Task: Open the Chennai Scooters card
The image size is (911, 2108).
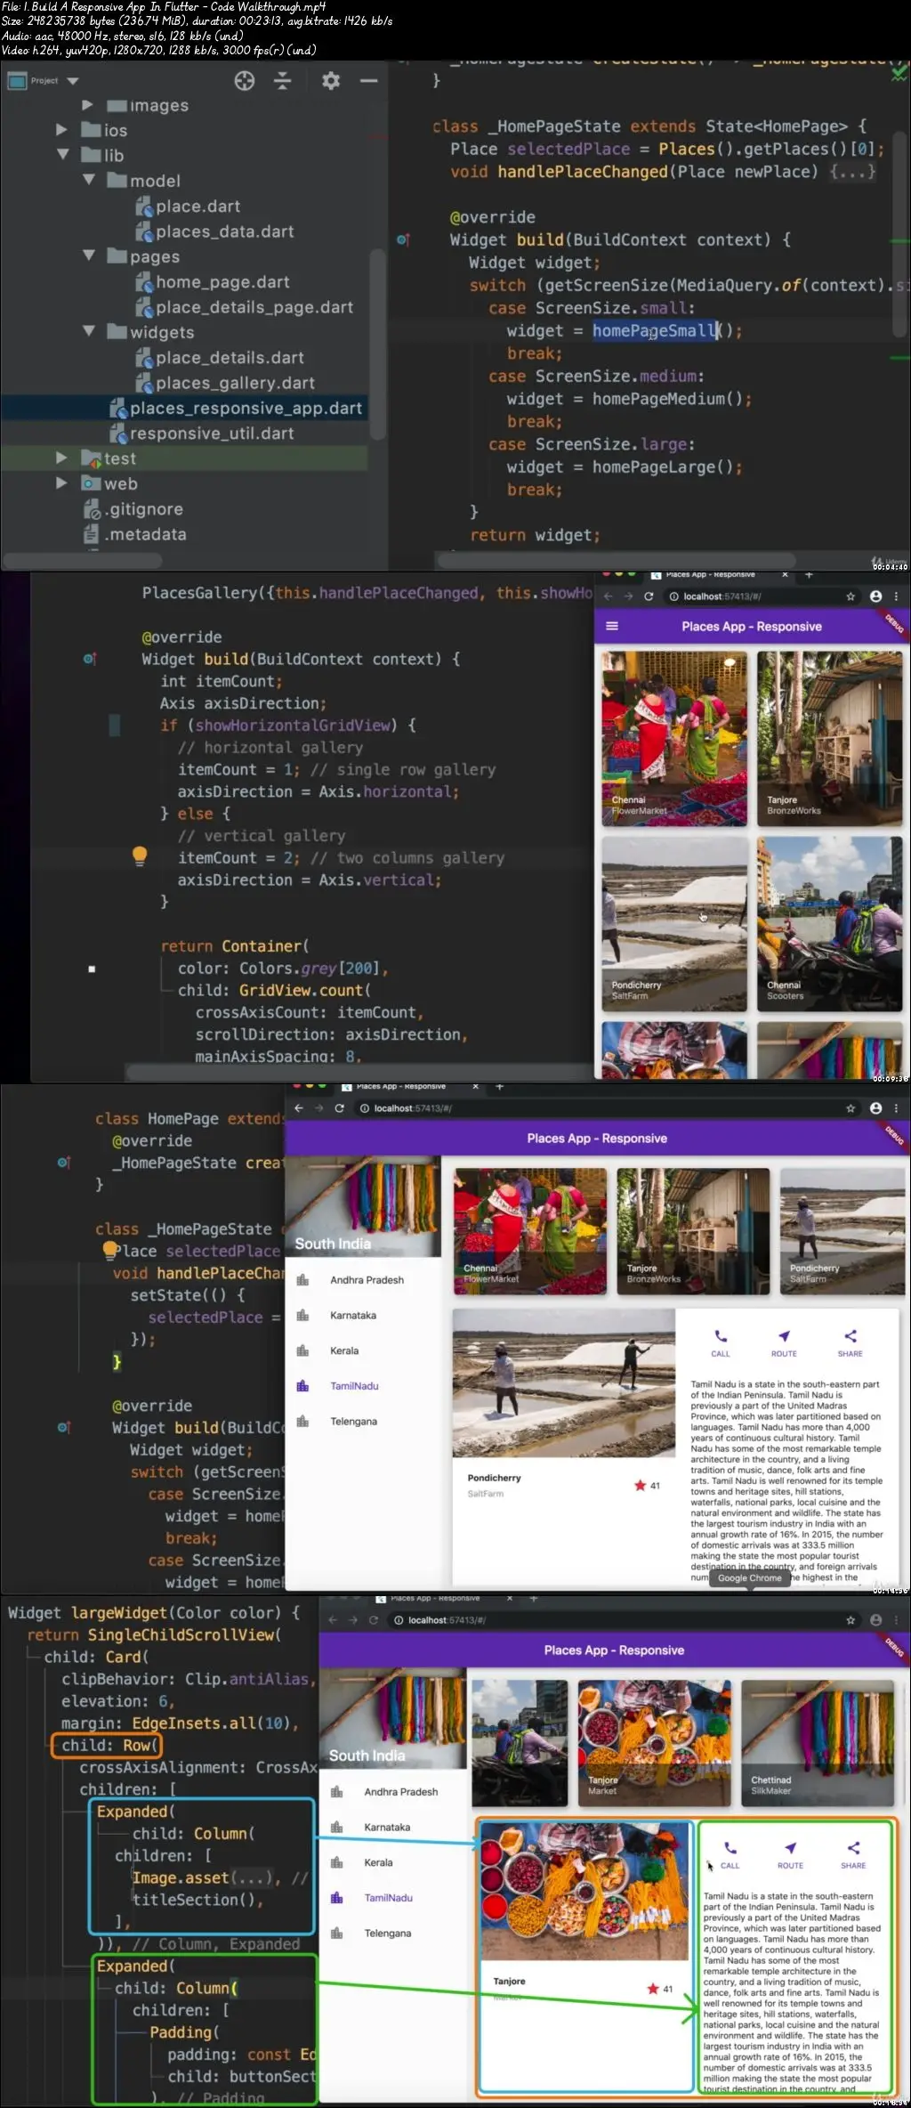Action: (830, 923)
